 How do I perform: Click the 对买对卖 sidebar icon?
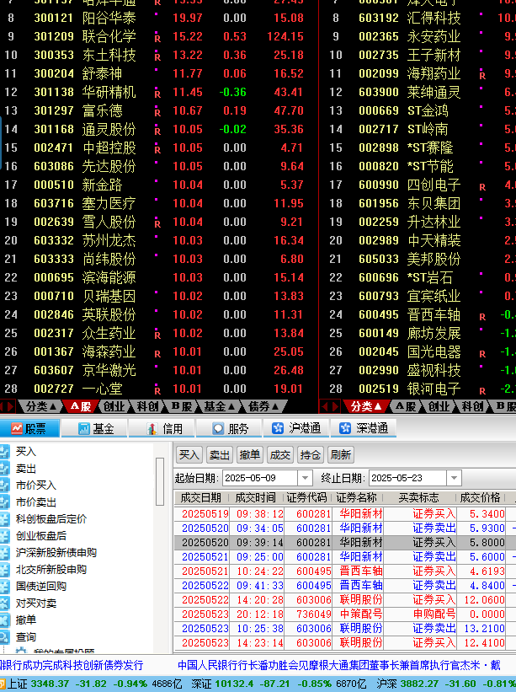pyautogui.click(x=4, y=603)
